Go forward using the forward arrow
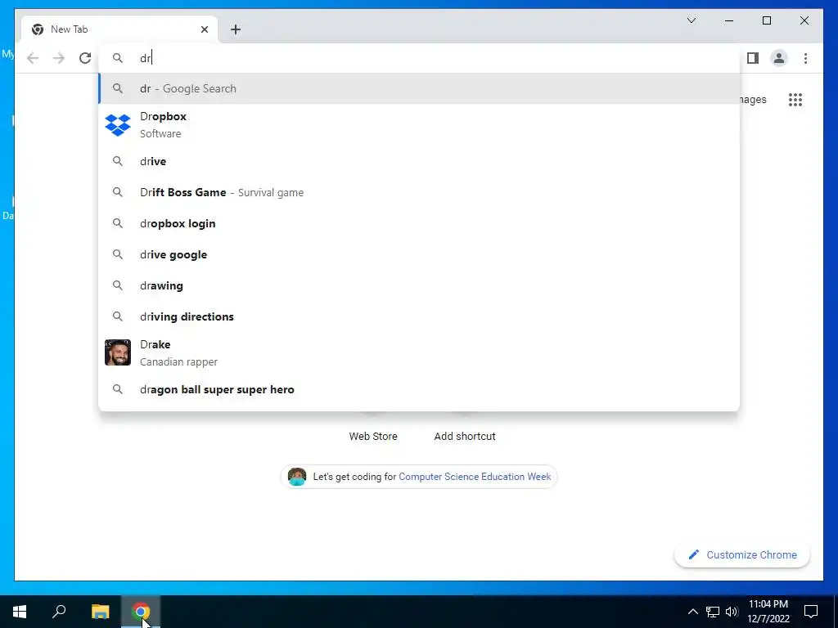This screenshot has width=838, height=628. coord(59,58)
